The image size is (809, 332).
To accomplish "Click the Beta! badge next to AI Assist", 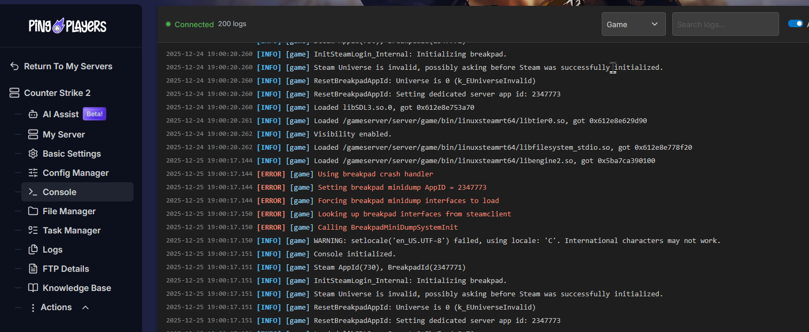I will point(95,114).
